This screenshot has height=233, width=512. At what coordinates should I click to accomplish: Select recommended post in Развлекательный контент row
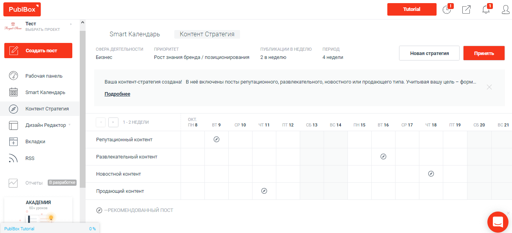pos(383,157)
